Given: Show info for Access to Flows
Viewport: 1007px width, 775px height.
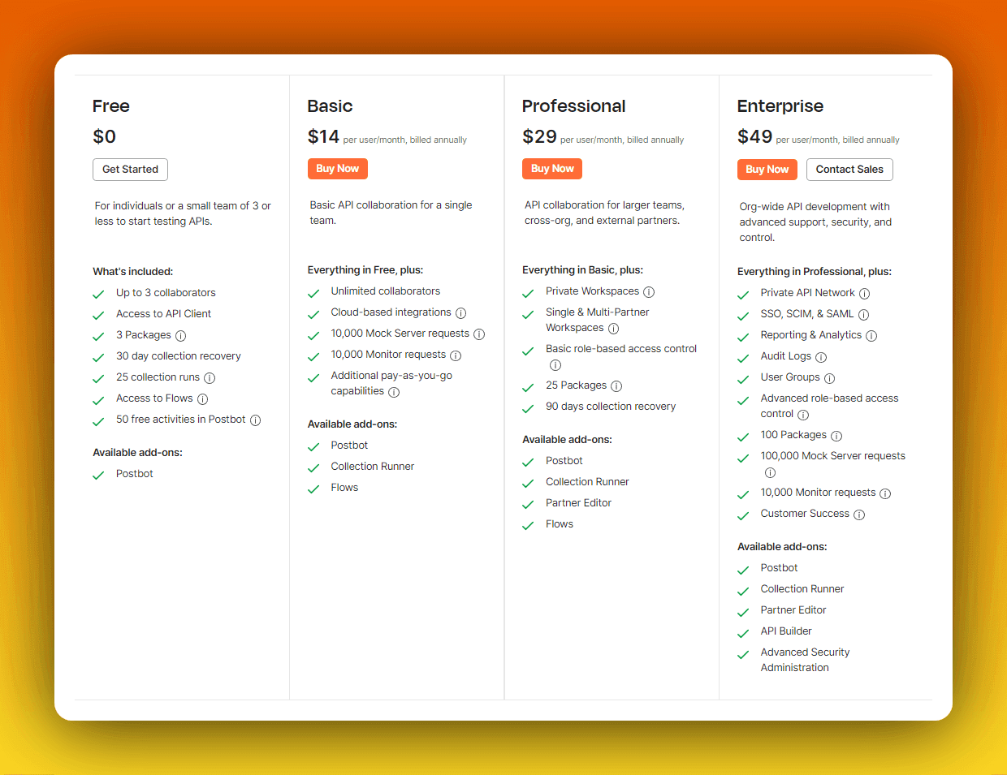Looking at the screenshot, I should point(202,399).
